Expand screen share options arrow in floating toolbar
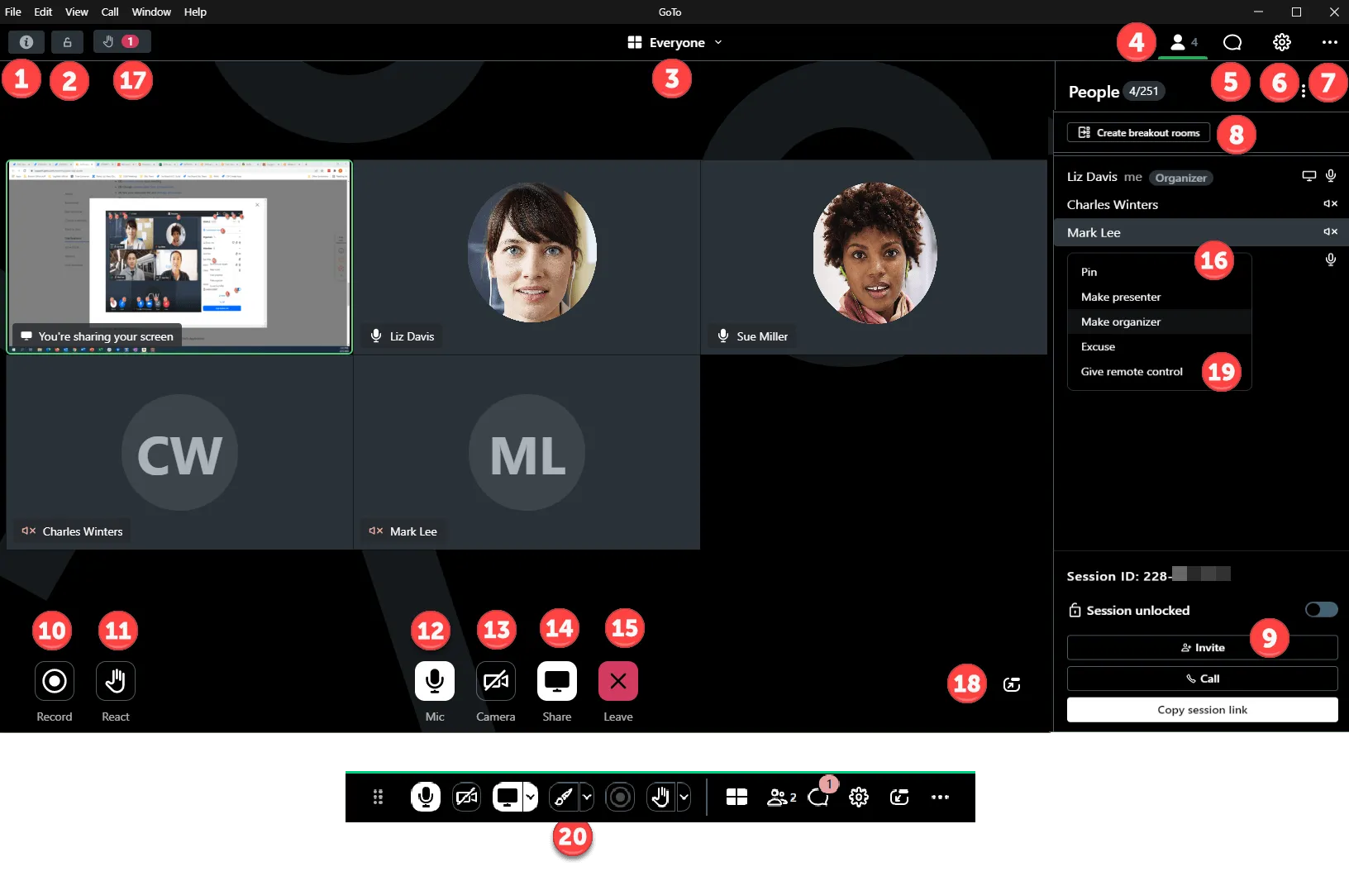The image size is (1349, 881). point(531,797)
